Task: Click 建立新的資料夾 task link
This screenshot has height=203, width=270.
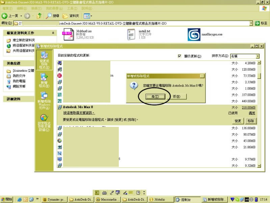Action: (x=24, y=40)
